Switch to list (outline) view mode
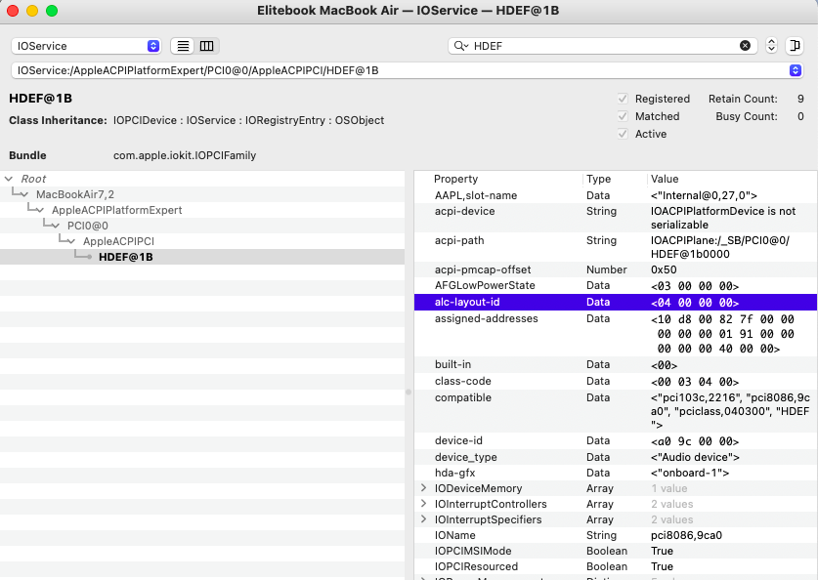The width and height of the screenshot is (818, 580). tap(183, 46)
